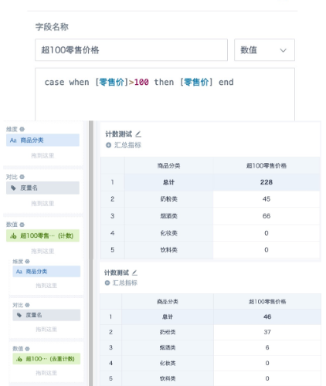Select the upper 商品分类 dimension pill
This screenshot has height=386, width=326.
(x=42, y=140)
